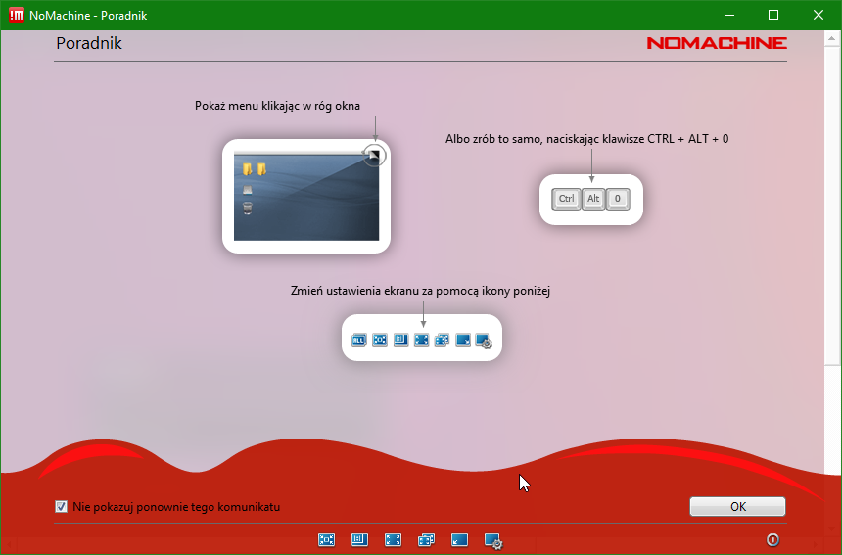Click the NoMachine app icon in the title bar

coord(16,15)
